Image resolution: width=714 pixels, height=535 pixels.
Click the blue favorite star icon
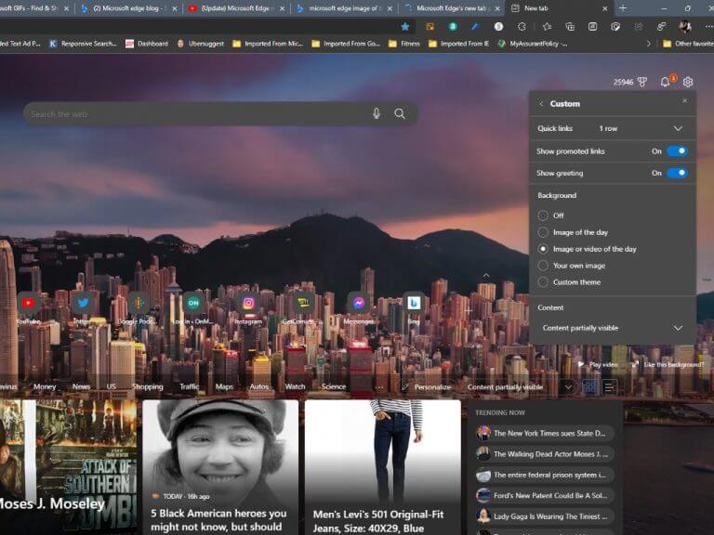click(x=404, y=27)
